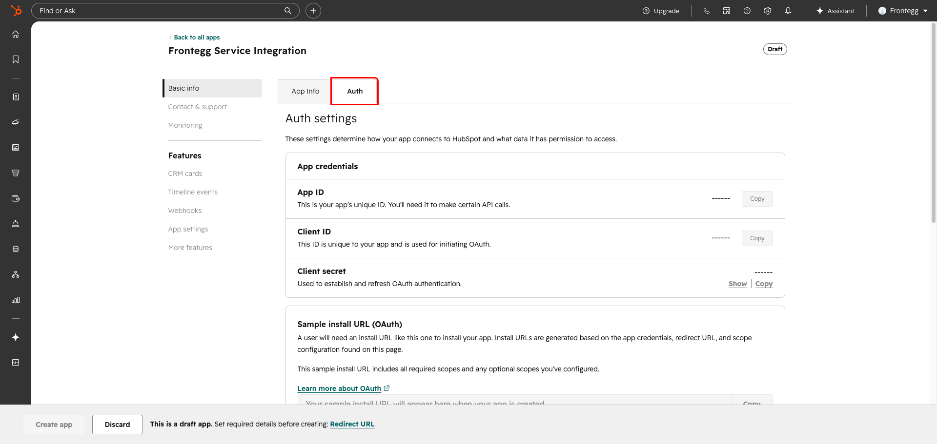937x444 pixels.
Task: Click the Upgrade text label
Action: (x=666, y=11)
